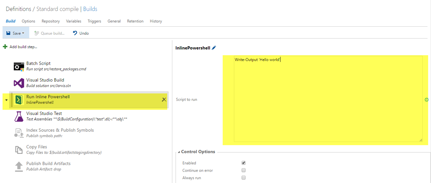431x183 pixels.
Task: Select the Publish Build Artifacts step title
Action: [x=48, y=163]
